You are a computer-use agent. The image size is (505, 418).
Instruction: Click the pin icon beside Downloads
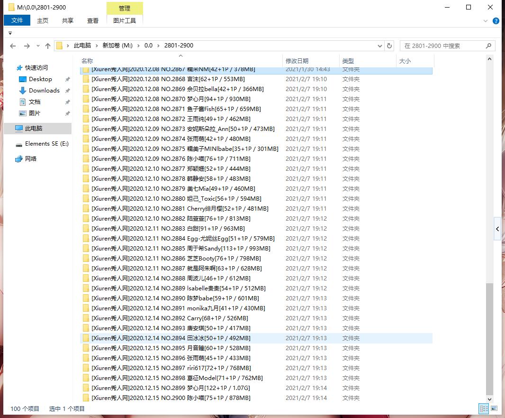pyautogui.click(x=67, y=91)
